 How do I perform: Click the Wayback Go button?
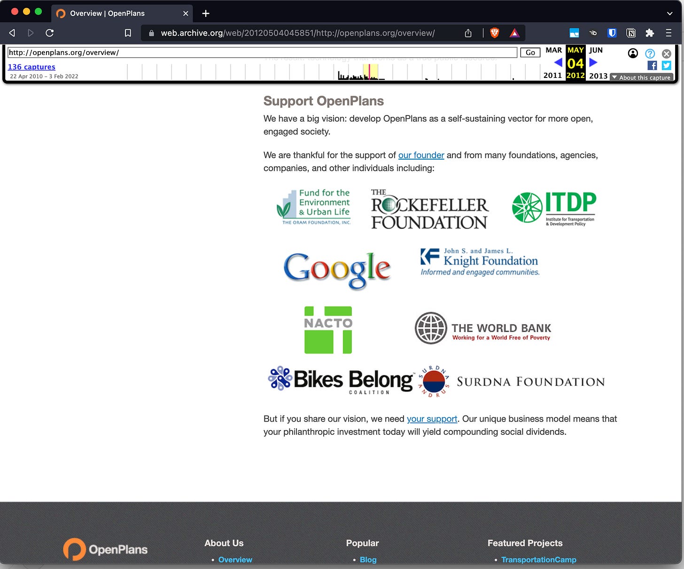pyautogui.click(x=530, y=53)
